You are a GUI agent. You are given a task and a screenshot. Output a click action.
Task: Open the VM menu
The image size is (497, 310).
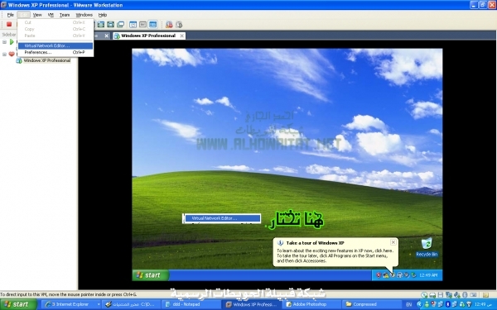(51, 15)
